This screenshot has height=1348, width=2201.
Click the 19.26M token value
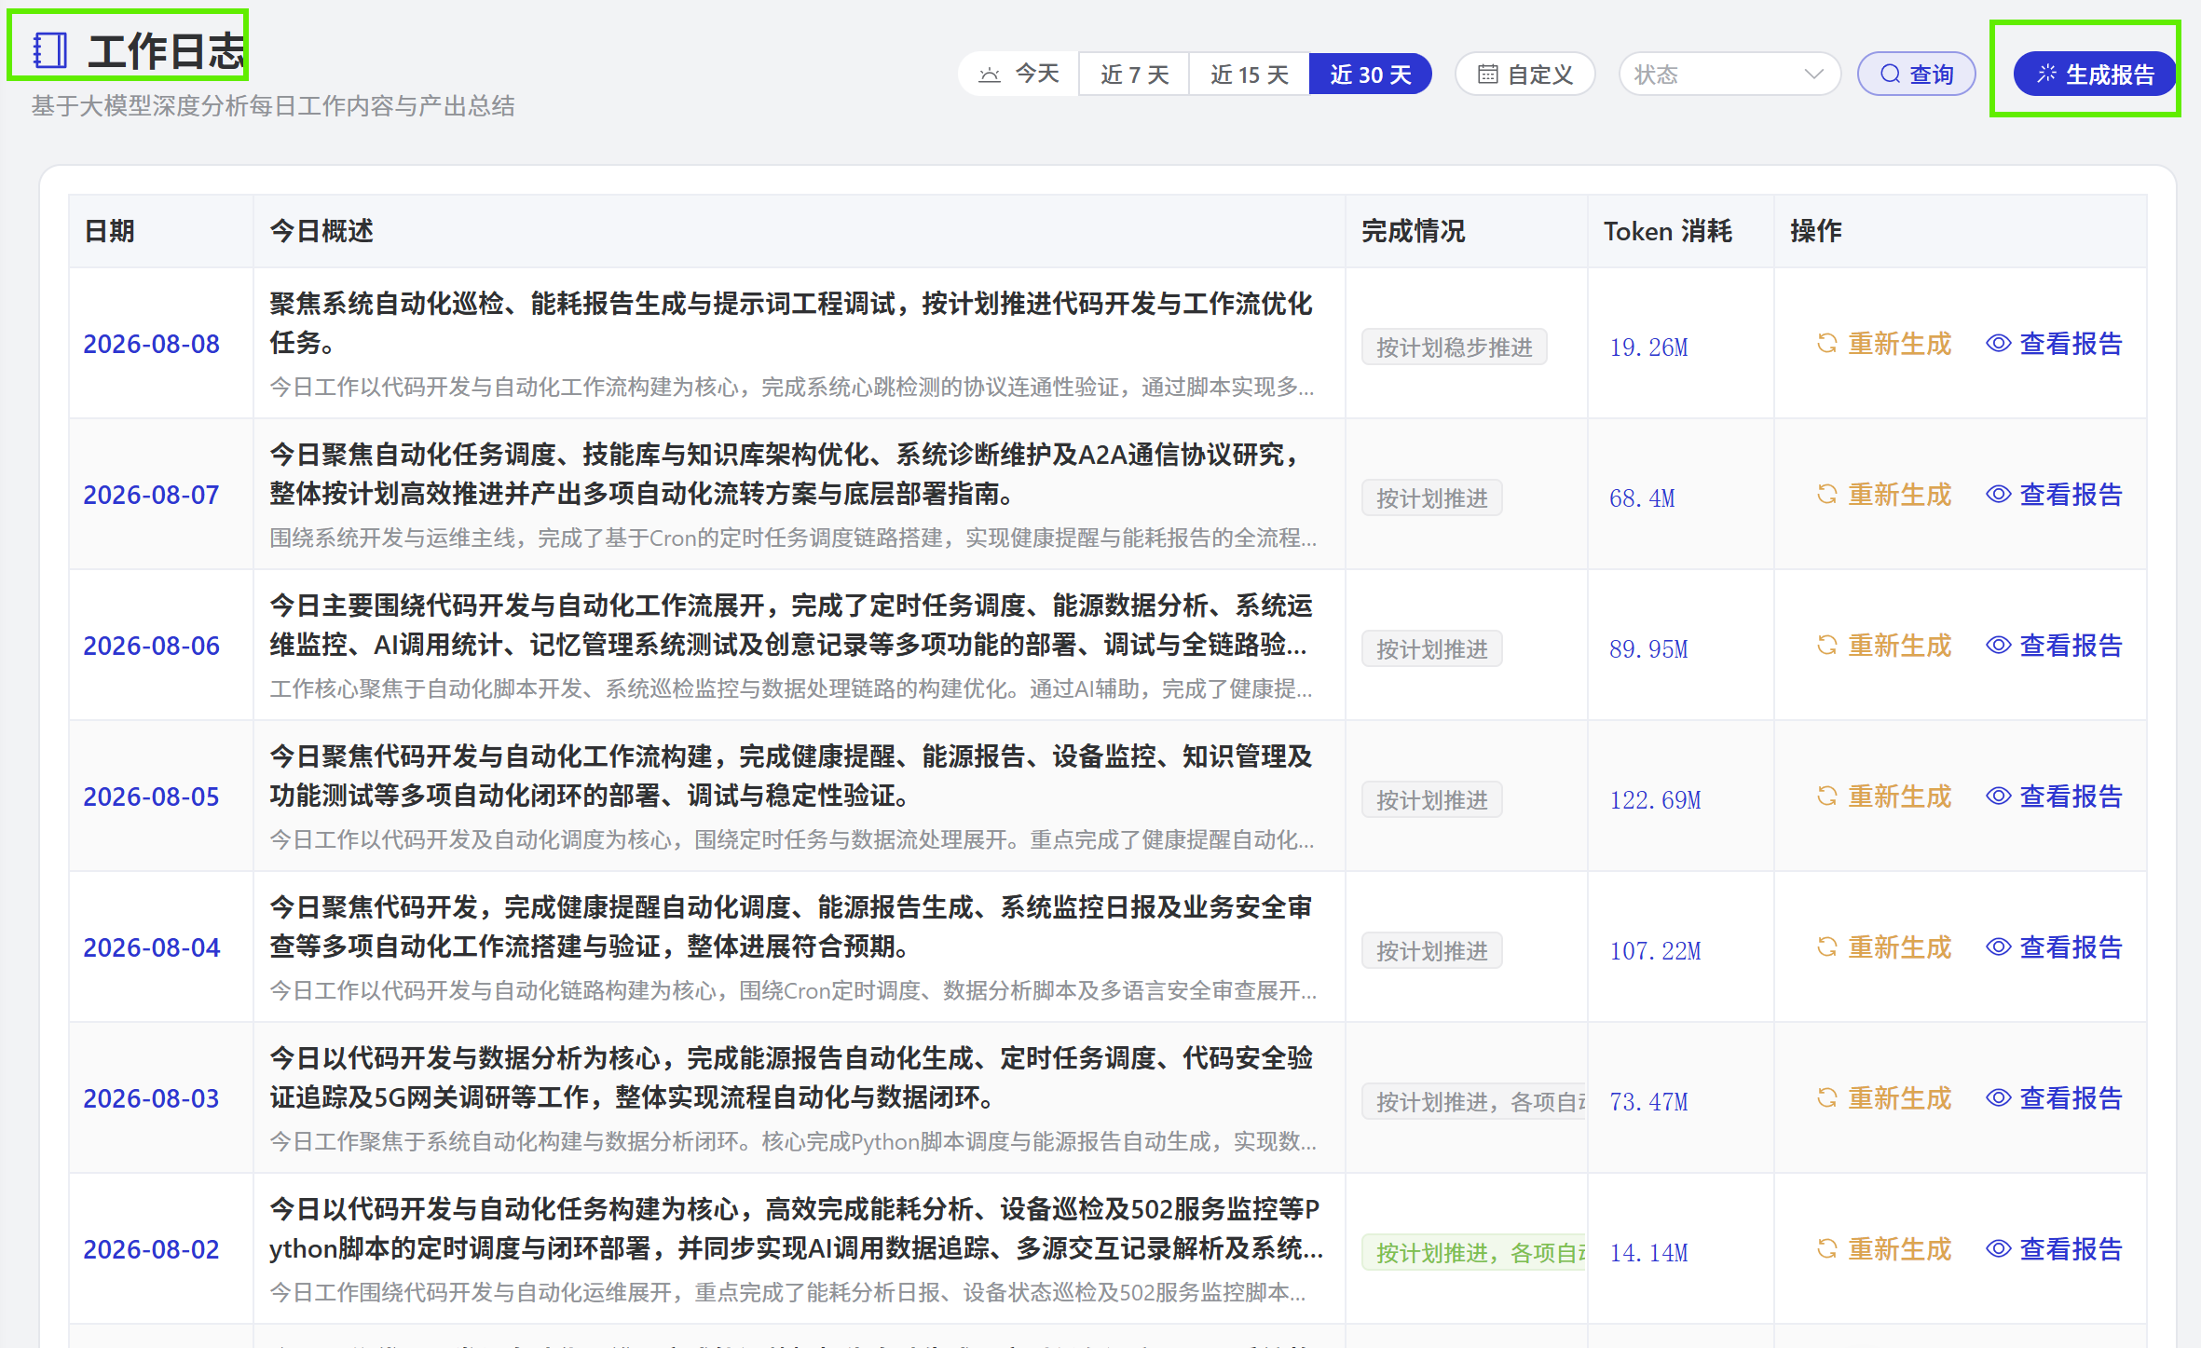click(x=1649, y=347)
